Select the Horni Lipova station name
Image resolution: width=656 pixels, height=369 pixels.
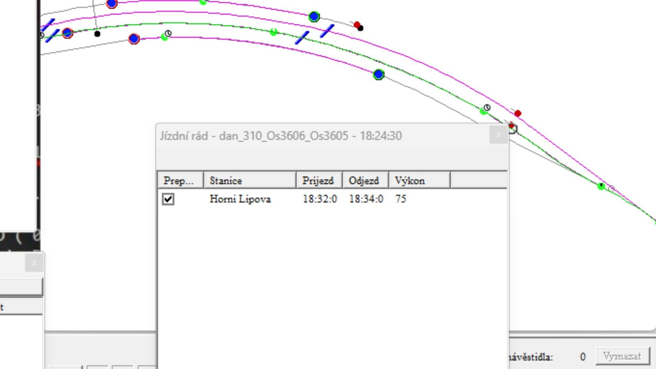tap(240, 199)
